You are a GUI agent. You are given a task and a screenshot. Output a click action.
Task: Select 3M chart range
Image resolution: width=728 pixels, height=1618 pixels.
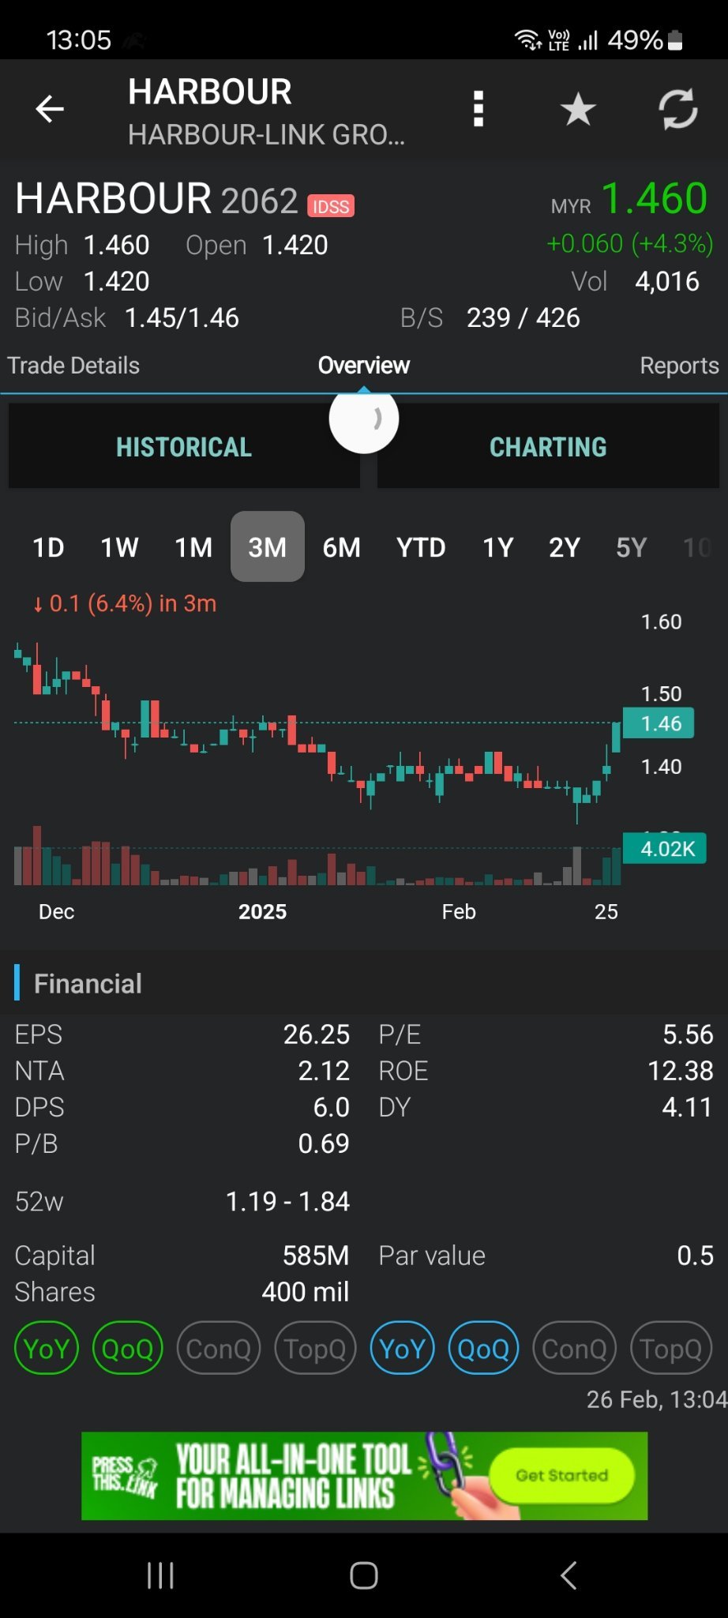pos(268,546)
